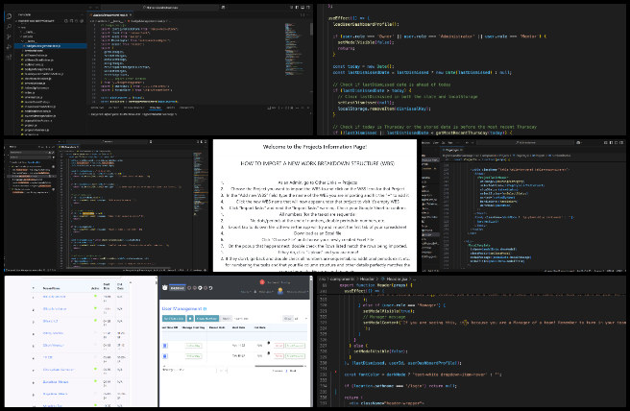The width and height of the screenshot is (630, 411).
Task: Open Explorer view in top-left VS Code window
Action: point(9,16)
